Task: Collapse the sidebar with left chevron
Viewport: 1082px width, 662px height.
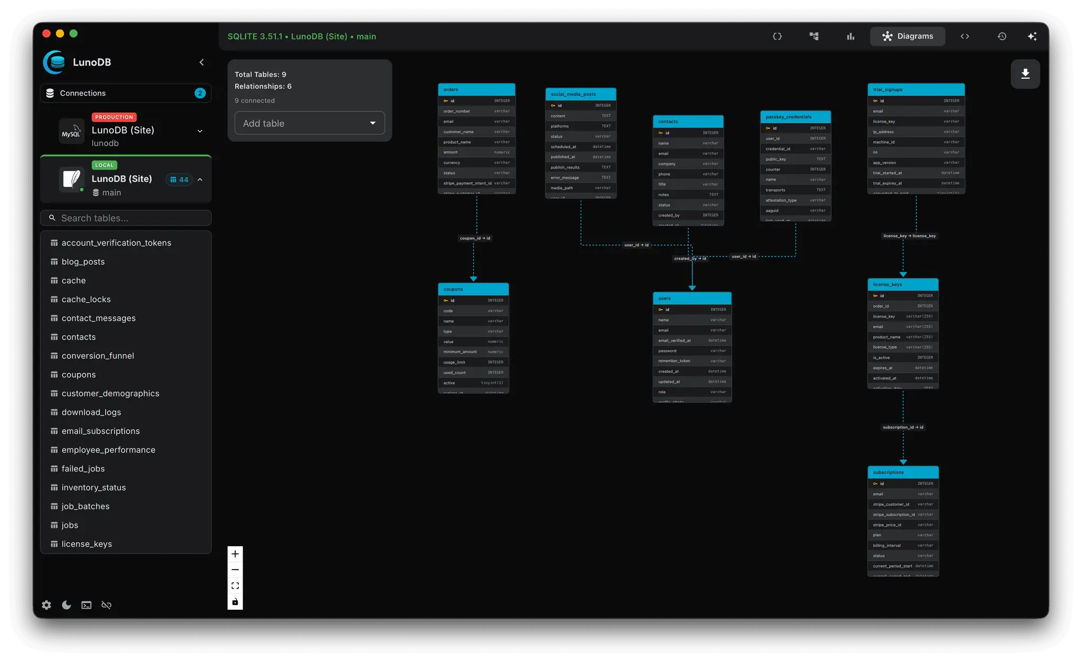Action: [x=201, y=62]
